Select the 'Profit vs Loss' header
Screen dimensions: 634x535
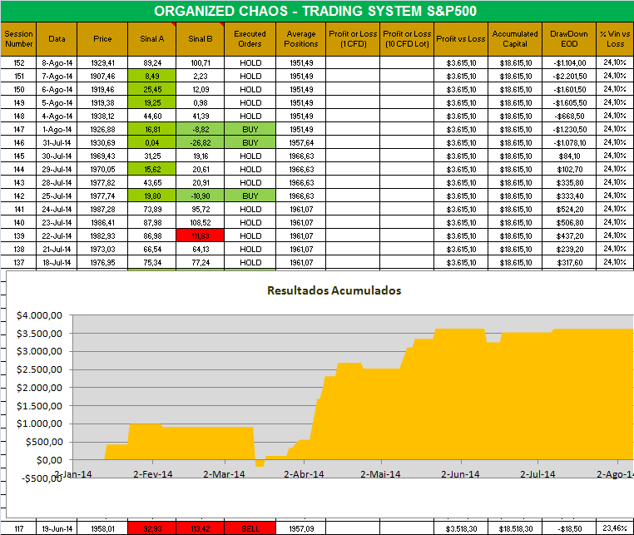(x=461, y=39)
